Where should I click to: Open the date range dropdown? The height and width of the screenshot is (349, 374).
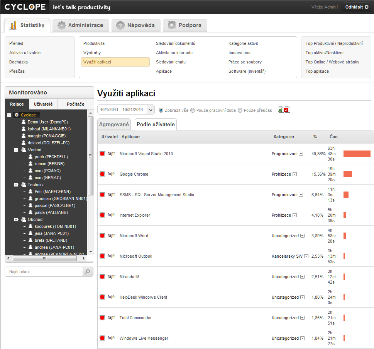(151, 110)
